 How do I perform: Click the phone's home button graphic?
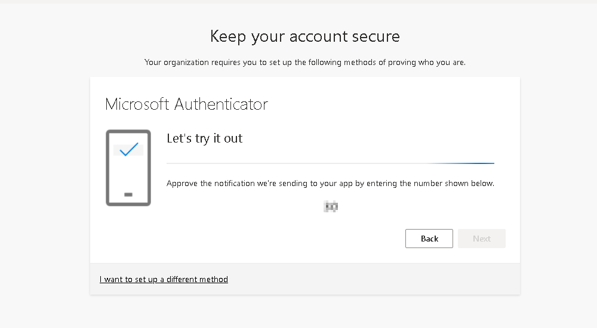coord(128,194)
